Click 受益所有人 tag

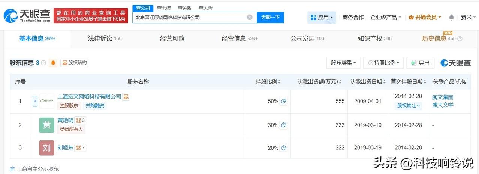[x=72, y=130]
